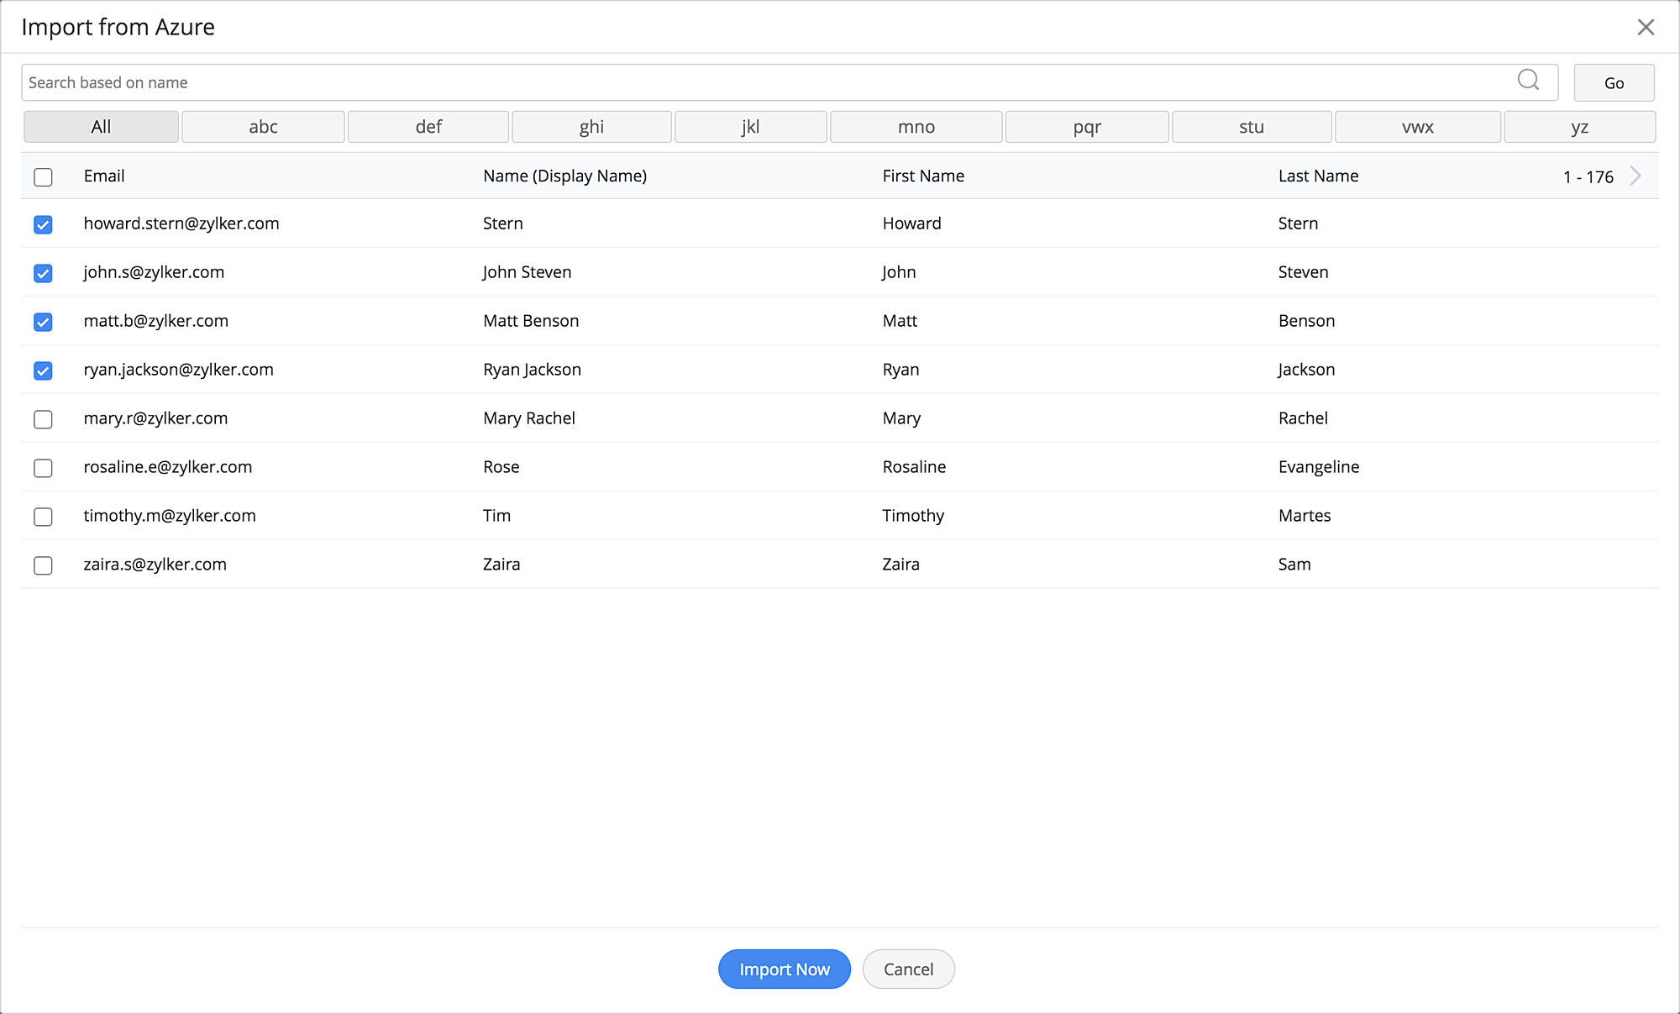Uncheck howard.stern@zylker.com row
This screenshot has width=1680, height=1014.
point(43,224)
